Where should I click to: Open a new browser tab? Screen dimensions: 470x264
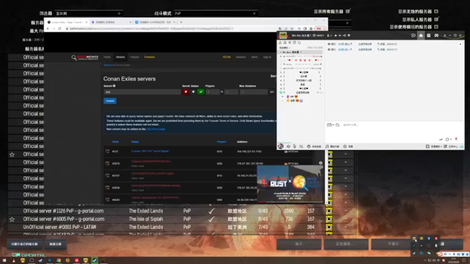(181, 22)
